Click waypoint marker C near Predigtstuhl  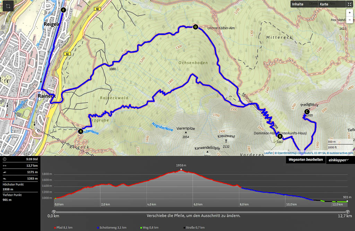tap(306, 111)
